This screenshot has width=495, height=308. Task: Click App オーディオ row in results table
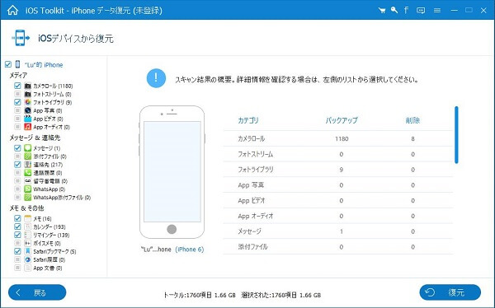(338, 216)
